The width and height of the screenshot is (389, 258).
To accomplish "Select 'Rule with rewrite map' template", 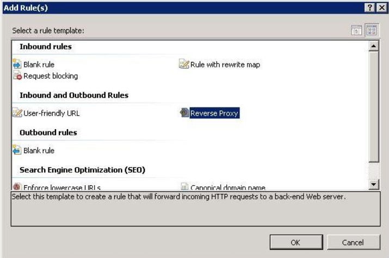I will (225, 65).
